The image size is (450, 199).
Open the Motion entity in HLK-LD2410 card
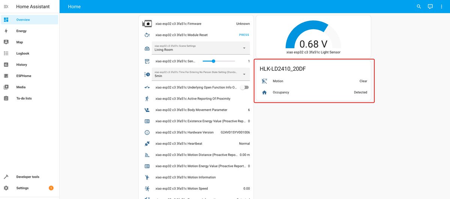click(x=314, y=81)
